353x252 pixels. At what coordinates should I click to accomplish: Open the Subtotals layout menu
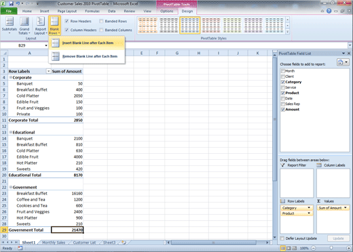pyautogui.click(x=10, y=26)
